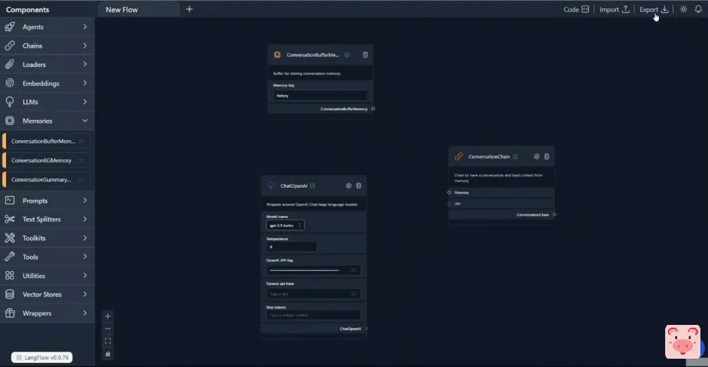The height and width of the screenshot is (367, 708).
Task: Zoom in on the canvas
Action: [x=107, y=316]
